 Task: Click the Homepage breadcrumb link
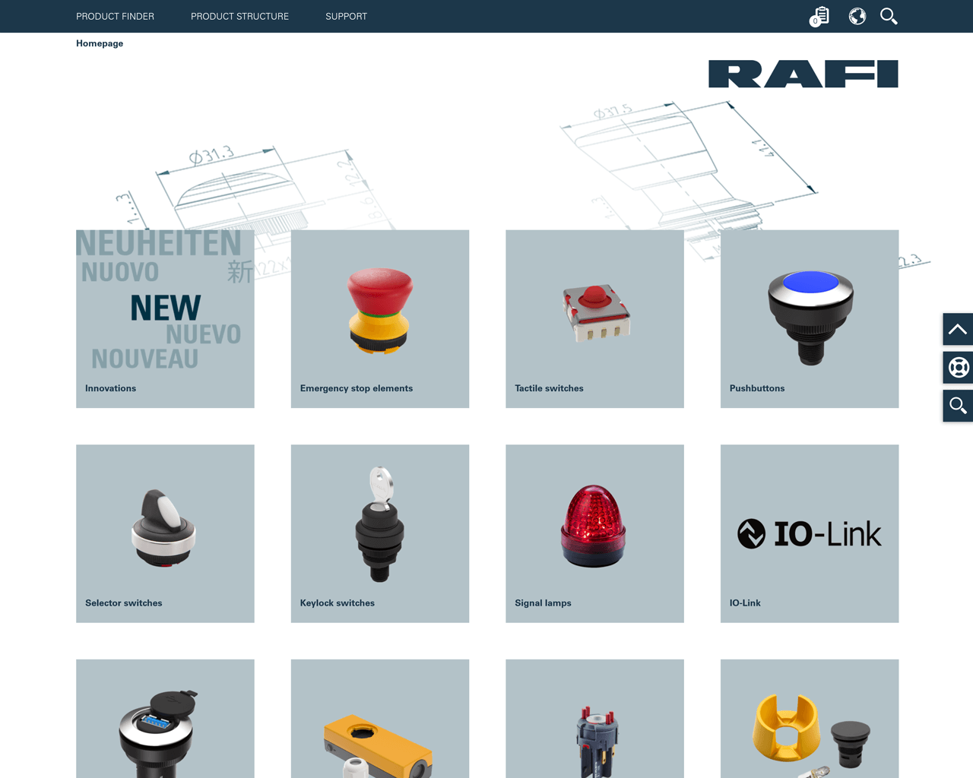tap(100, 43)
